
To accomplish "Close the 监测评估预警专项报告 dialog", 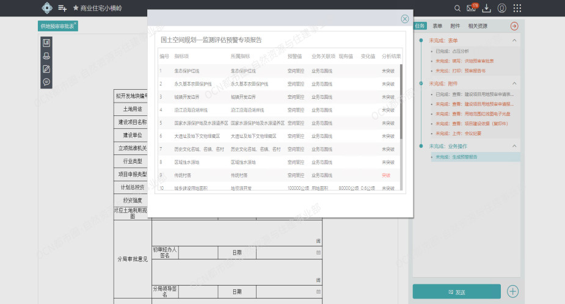I will (404, 20).
